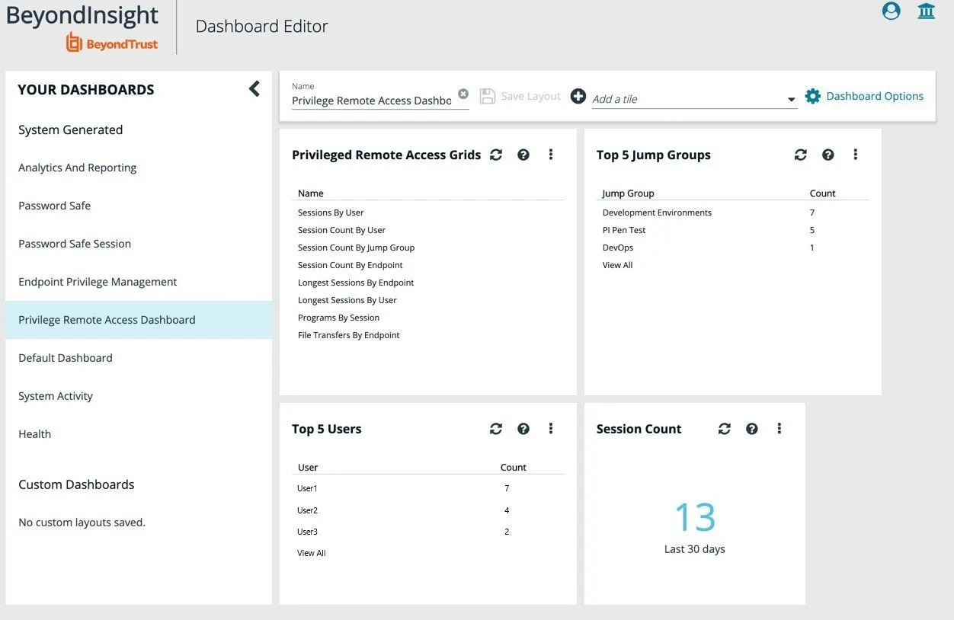Image resolution: width=954 pixels, height=620 pixels.
Task: Collapse the Your Dashboards sidebar arrow
Action: (255, 89)
